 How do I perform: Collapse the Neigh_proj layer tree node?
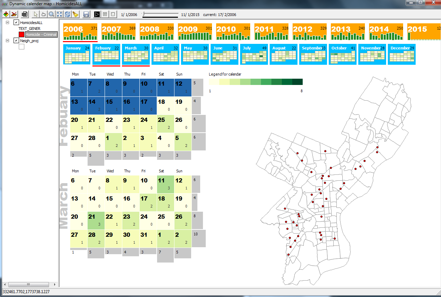8,40
